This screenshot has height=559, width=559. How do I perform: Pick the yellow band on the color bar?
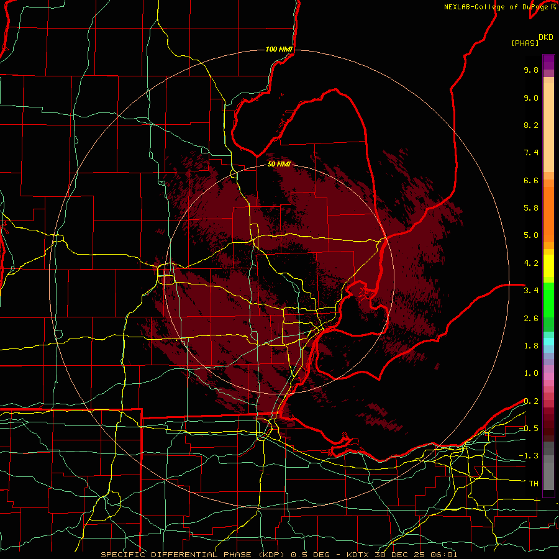click(x=548, y=266)
